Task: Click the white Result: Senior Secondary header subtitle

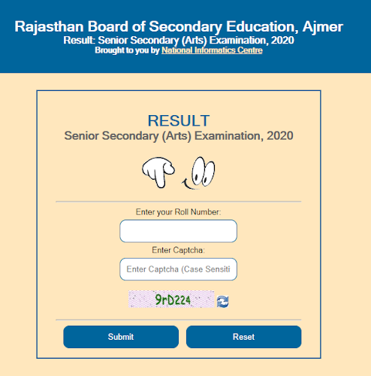Action: coord(179,40)
